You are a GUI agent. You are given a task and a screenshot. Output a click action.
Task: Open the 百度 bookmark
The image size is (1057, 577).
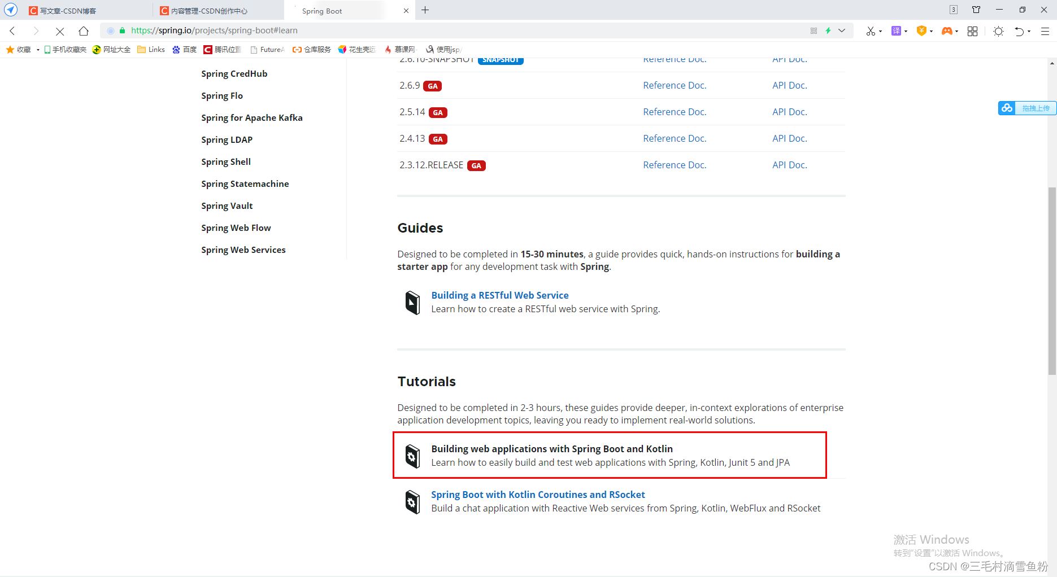click(x=184, y=50)
